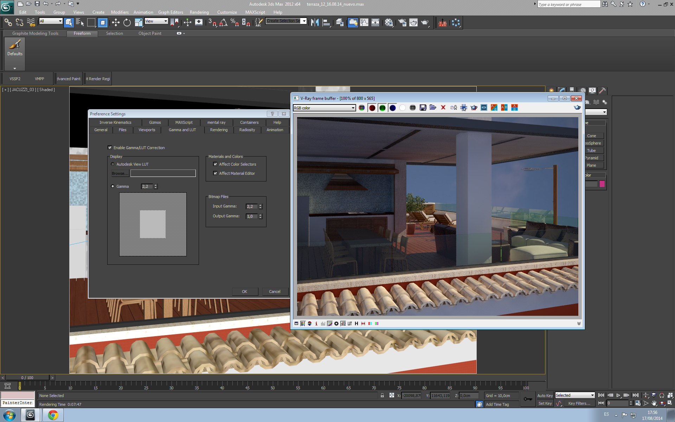
Task: Uncheck Enable Gamma/LUT Correction
Action: pos(110,148)
